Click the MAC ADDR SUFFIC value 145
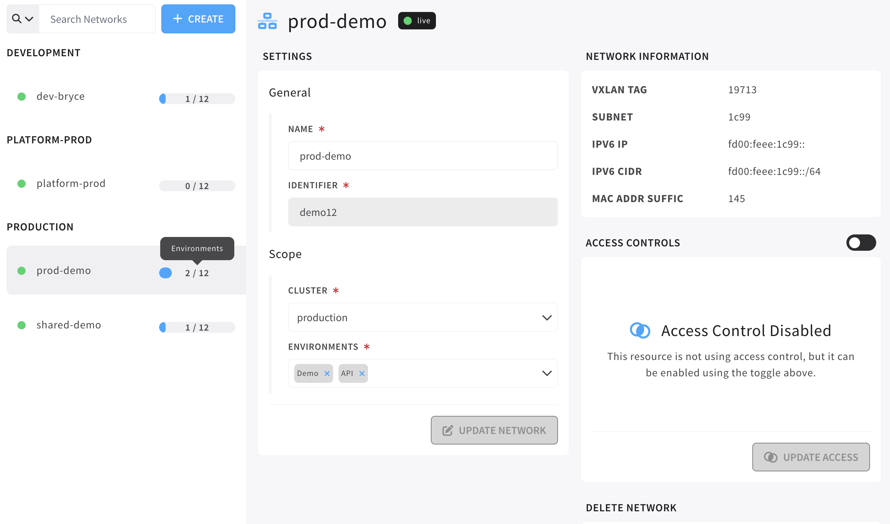The image size is (890, 524). pos(737,198)
